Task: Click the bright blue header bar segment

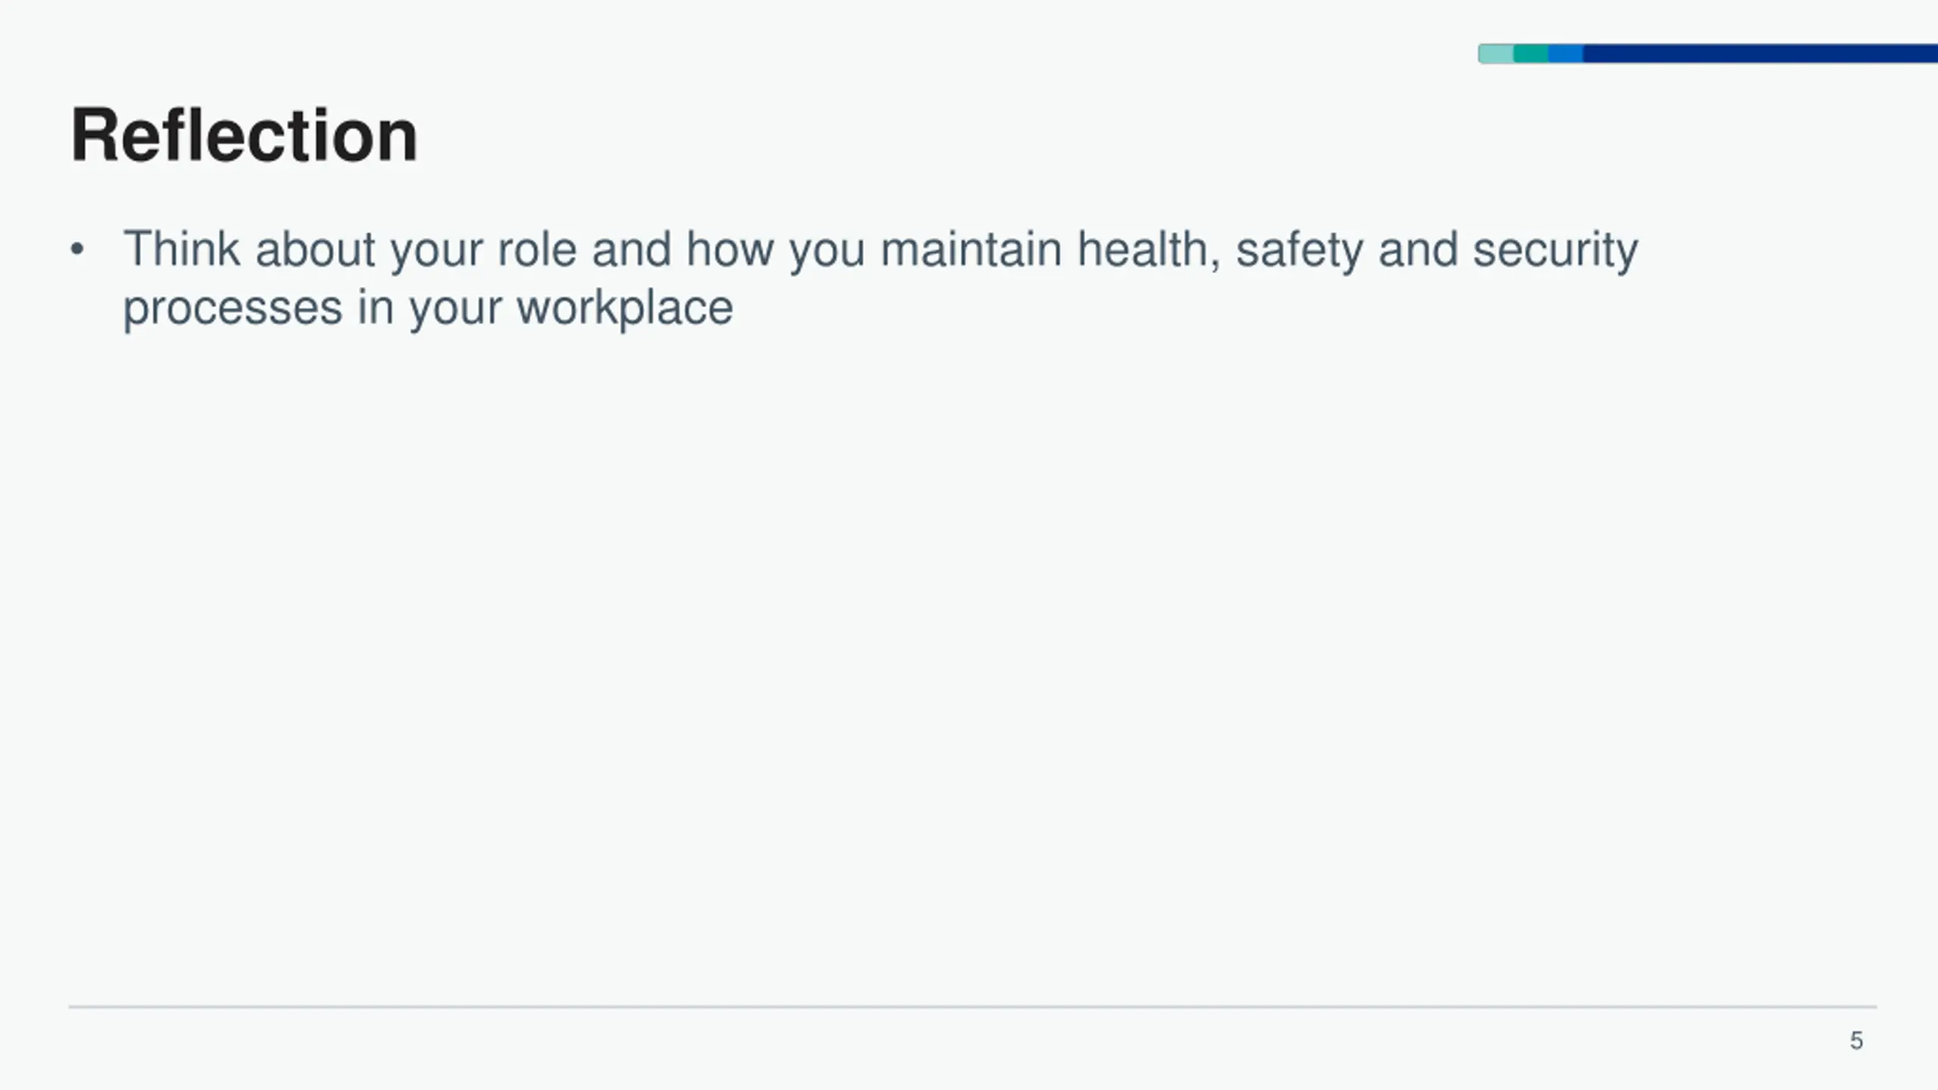Action: tap(1566, 54)
